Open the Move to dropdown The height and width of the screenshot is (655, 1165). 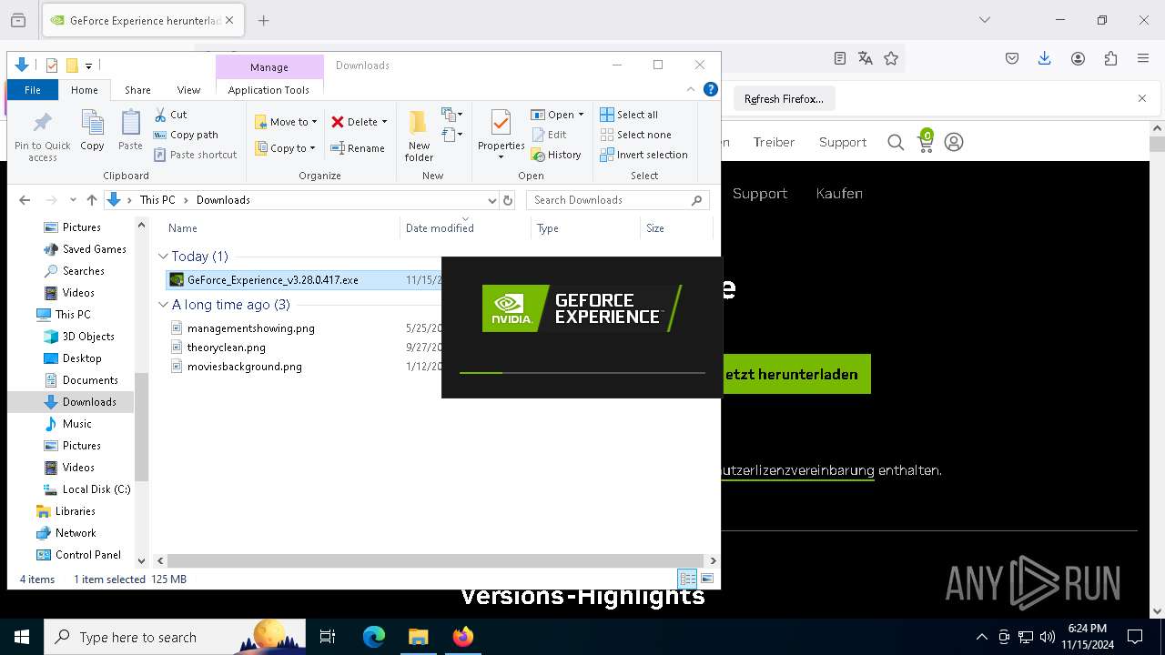(x=286, y=122)
